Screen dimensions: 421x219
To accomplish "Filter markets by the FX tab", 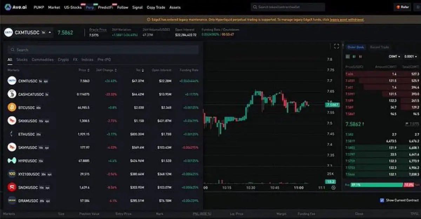I will pyautogui.click(x=75, y=60).
